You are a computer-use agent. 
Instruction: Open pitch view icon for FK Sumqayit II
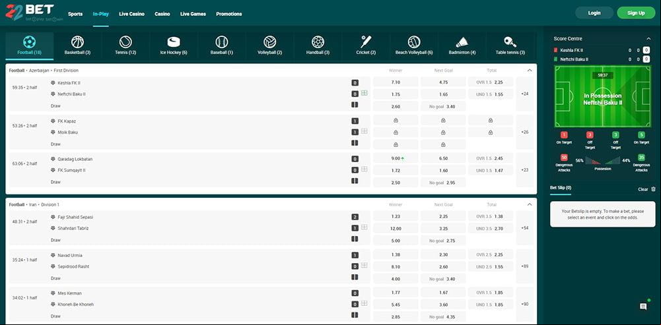[365, 169]
